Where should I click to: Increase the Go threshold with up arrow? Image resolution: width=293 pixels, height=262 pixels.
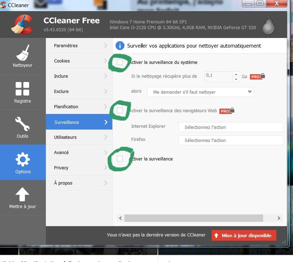click(236, 74)
